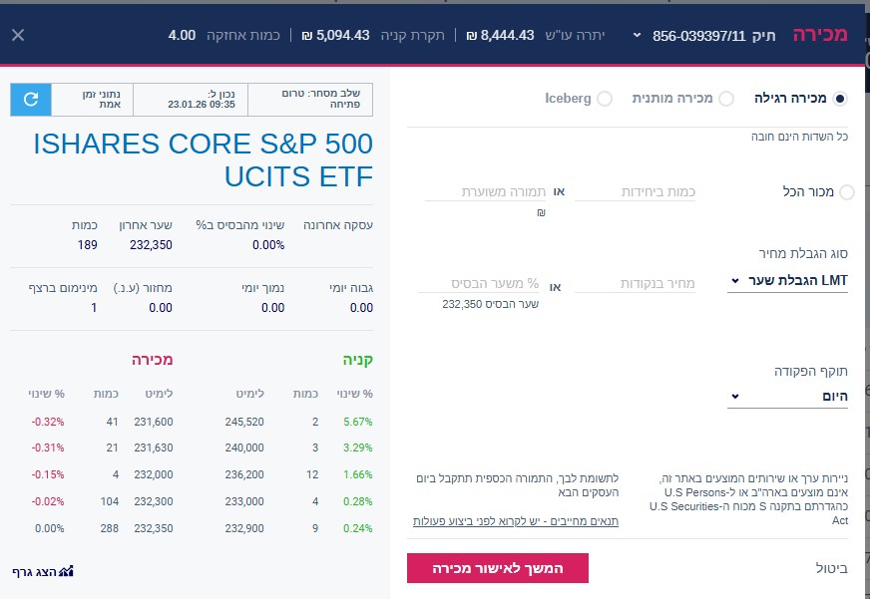Image resolution: width=870 pixels, height=599 pixels.
Task: Close the sell order dialog with X
Action: point(18,35)
